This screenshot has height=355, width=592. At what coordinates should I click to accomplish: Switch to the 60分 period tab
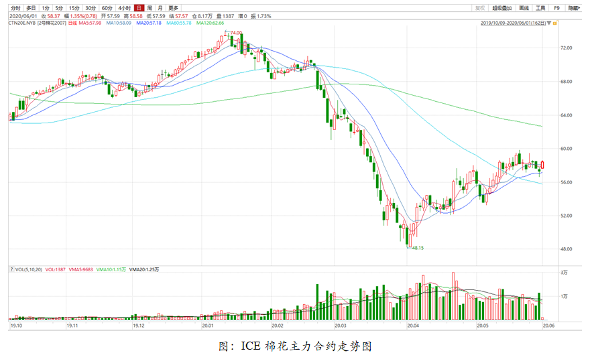tap(107, 8)
